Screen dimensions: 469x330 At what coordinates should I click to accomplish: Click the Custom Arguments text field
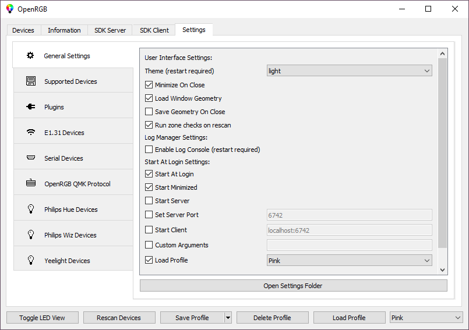[349, 245]
